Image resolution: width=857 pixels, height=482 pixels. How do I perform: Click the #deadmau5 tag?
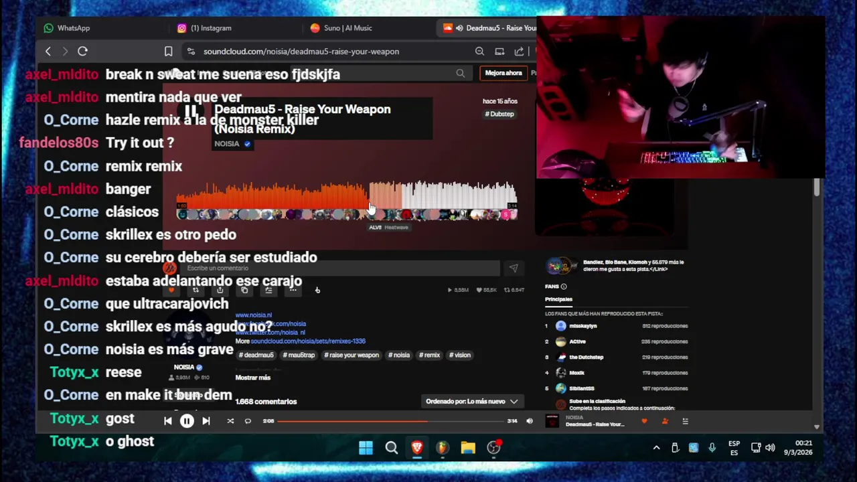[256, 355]
